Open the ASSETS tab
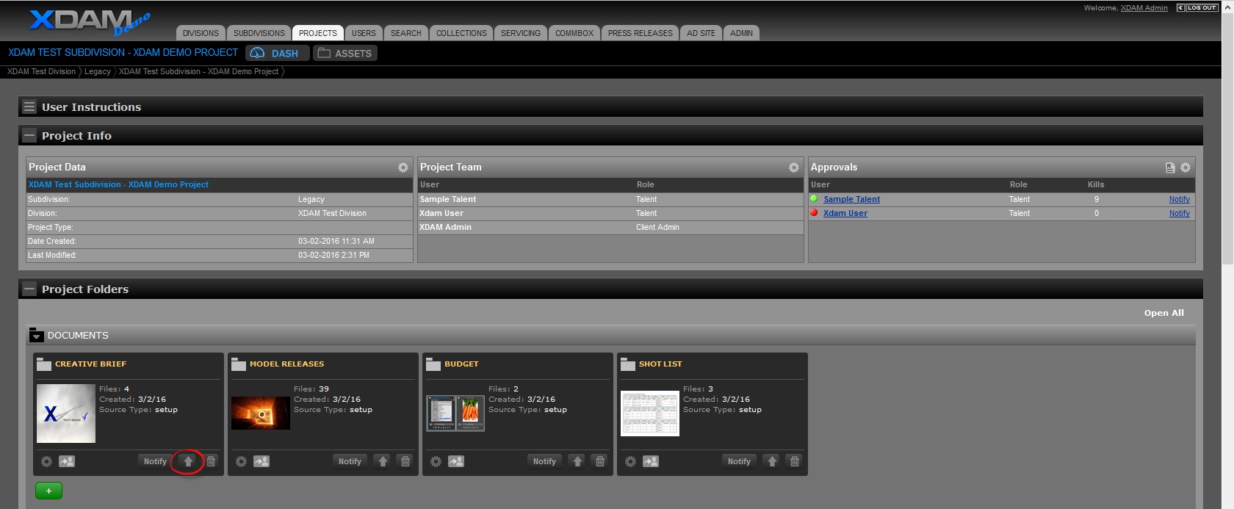The image size is (1234, 509). tap(345, 54)
